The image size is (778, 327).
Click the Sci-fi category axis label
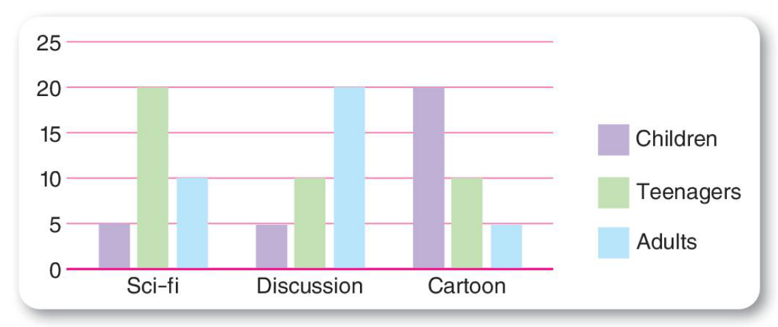click(153, 286)
